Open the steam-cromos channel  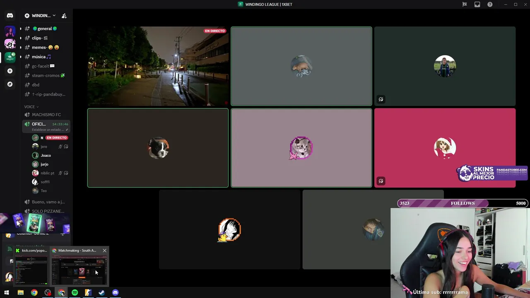(x=45, y=75)
